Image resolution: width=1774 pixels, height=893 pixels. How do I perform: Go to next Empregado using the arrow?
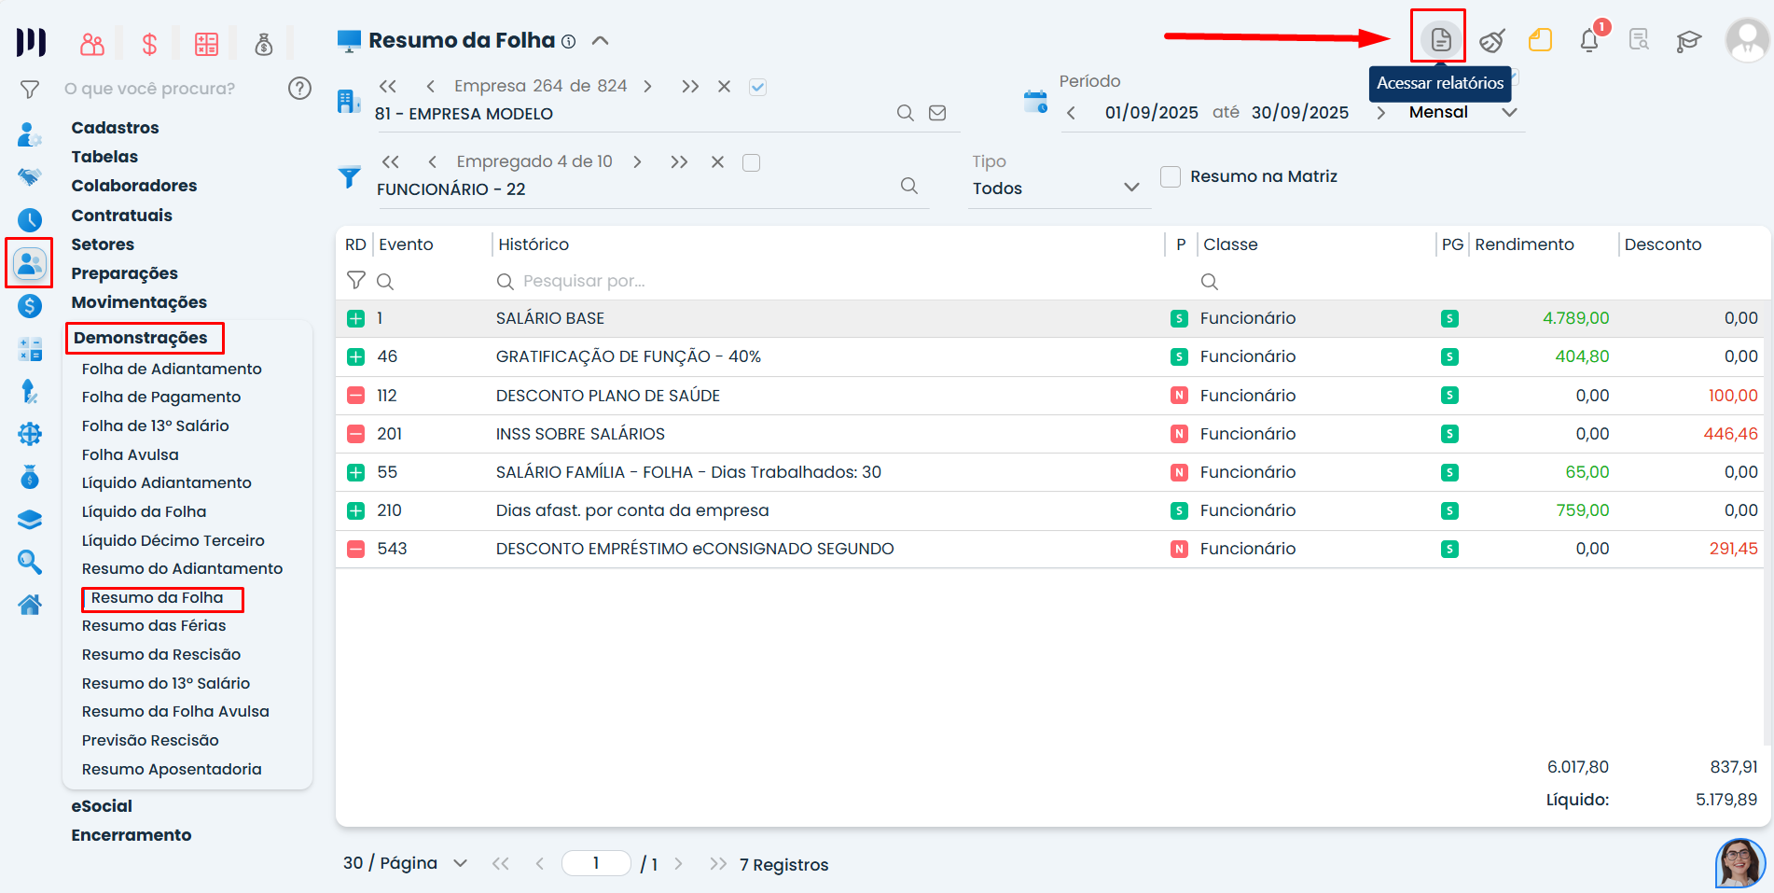(637, 162)
